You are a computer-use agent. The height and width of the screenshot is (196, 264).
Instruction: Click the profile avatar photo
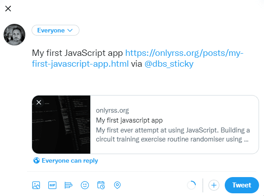click(14, 35)
